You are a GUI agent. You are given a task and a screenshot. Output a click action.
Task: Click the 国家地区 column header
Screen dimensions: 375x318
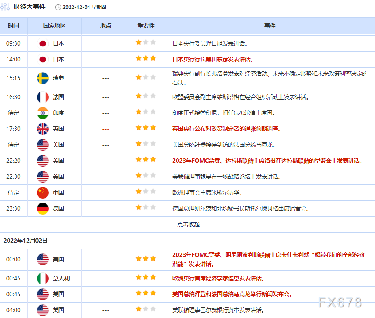tap(54, 26)
